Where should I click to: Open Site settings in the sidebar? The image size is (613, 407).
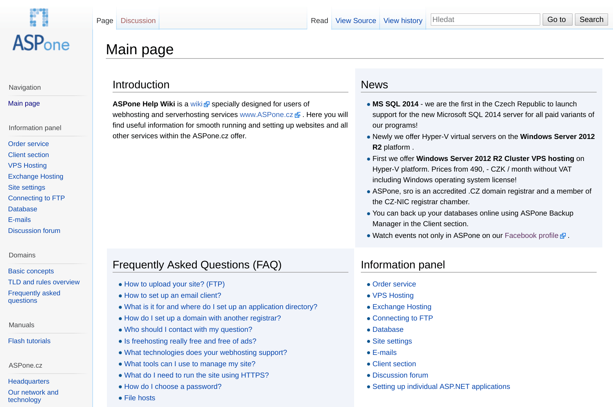coord(27,188)
